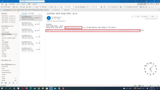The image size is (160, 90).
Task: Collapse the blrun2@naver.com account folders
Action: tap(1, 26)
